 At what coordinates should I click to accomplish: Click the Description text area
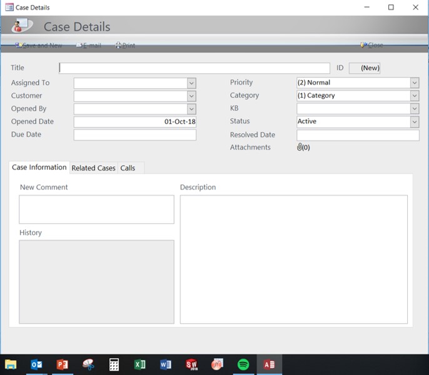coord(293,259)
